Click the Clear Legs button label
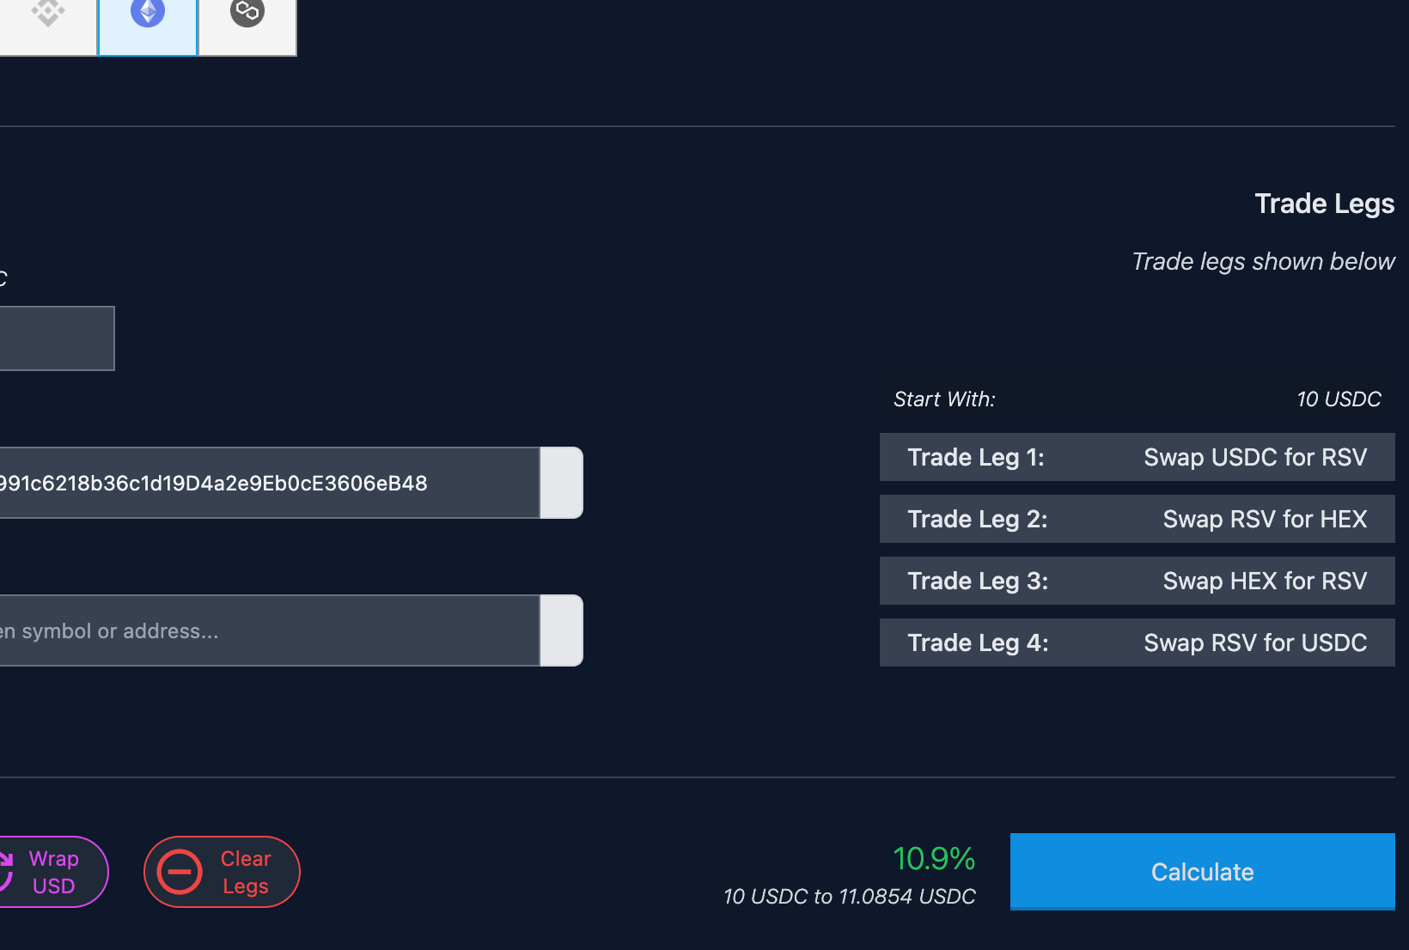This screenshot has height=950, width=1409. coord(246,872)
